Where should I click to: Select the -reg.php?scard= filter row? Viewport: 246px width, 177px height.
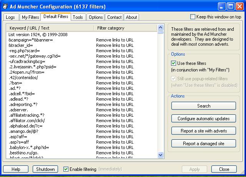pyautogui.click(x=81, y=51)
